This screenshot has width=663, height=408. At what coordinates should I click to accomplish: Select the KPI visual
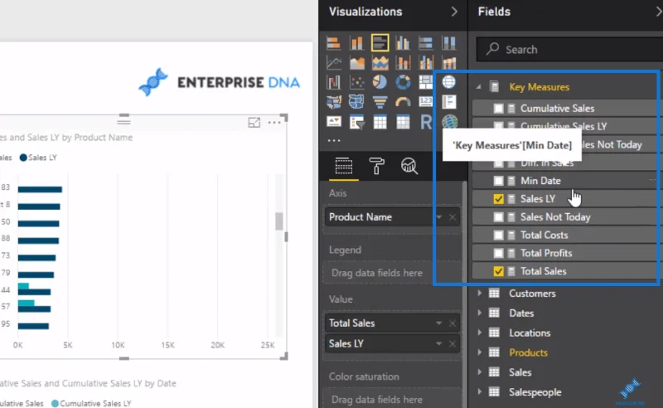[334, 122]
